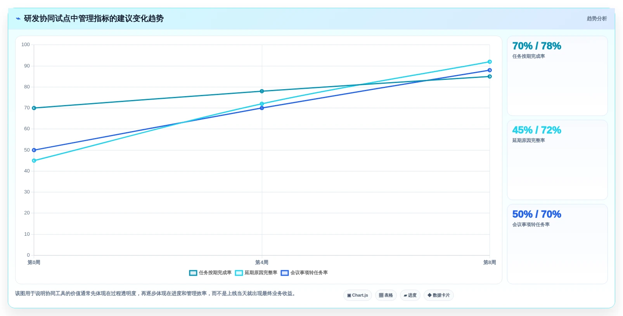This screenshot has height=316, width=623.
Task: Click the 会议事项转任务率 legend label
Action: tap(309, 273)
